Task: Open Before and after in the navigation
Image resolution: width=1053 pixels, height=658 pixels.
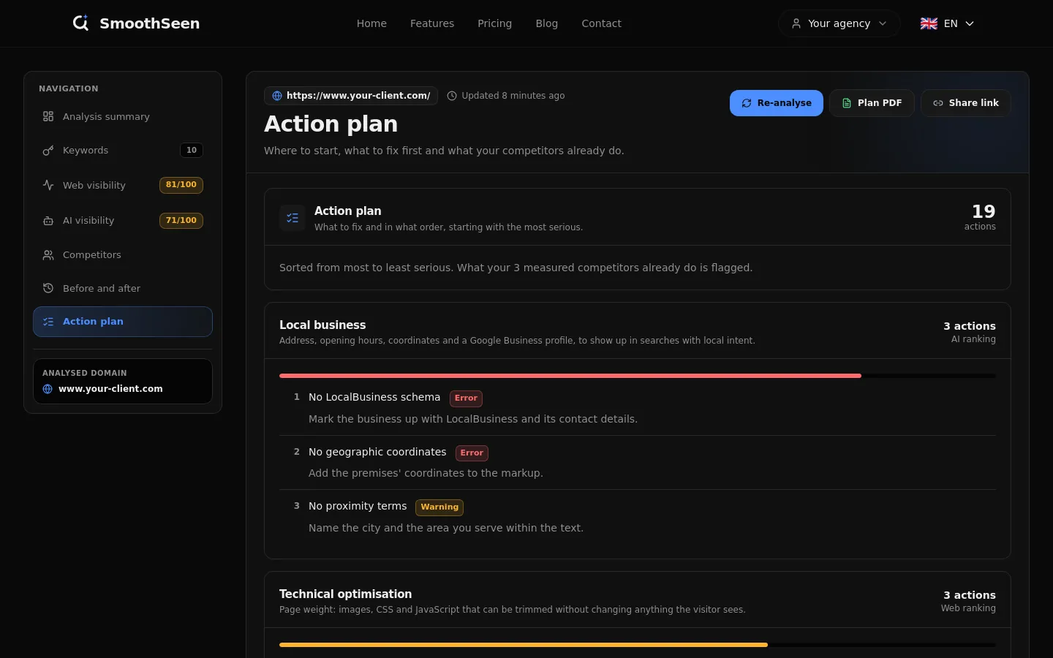Action: point(123,288)
